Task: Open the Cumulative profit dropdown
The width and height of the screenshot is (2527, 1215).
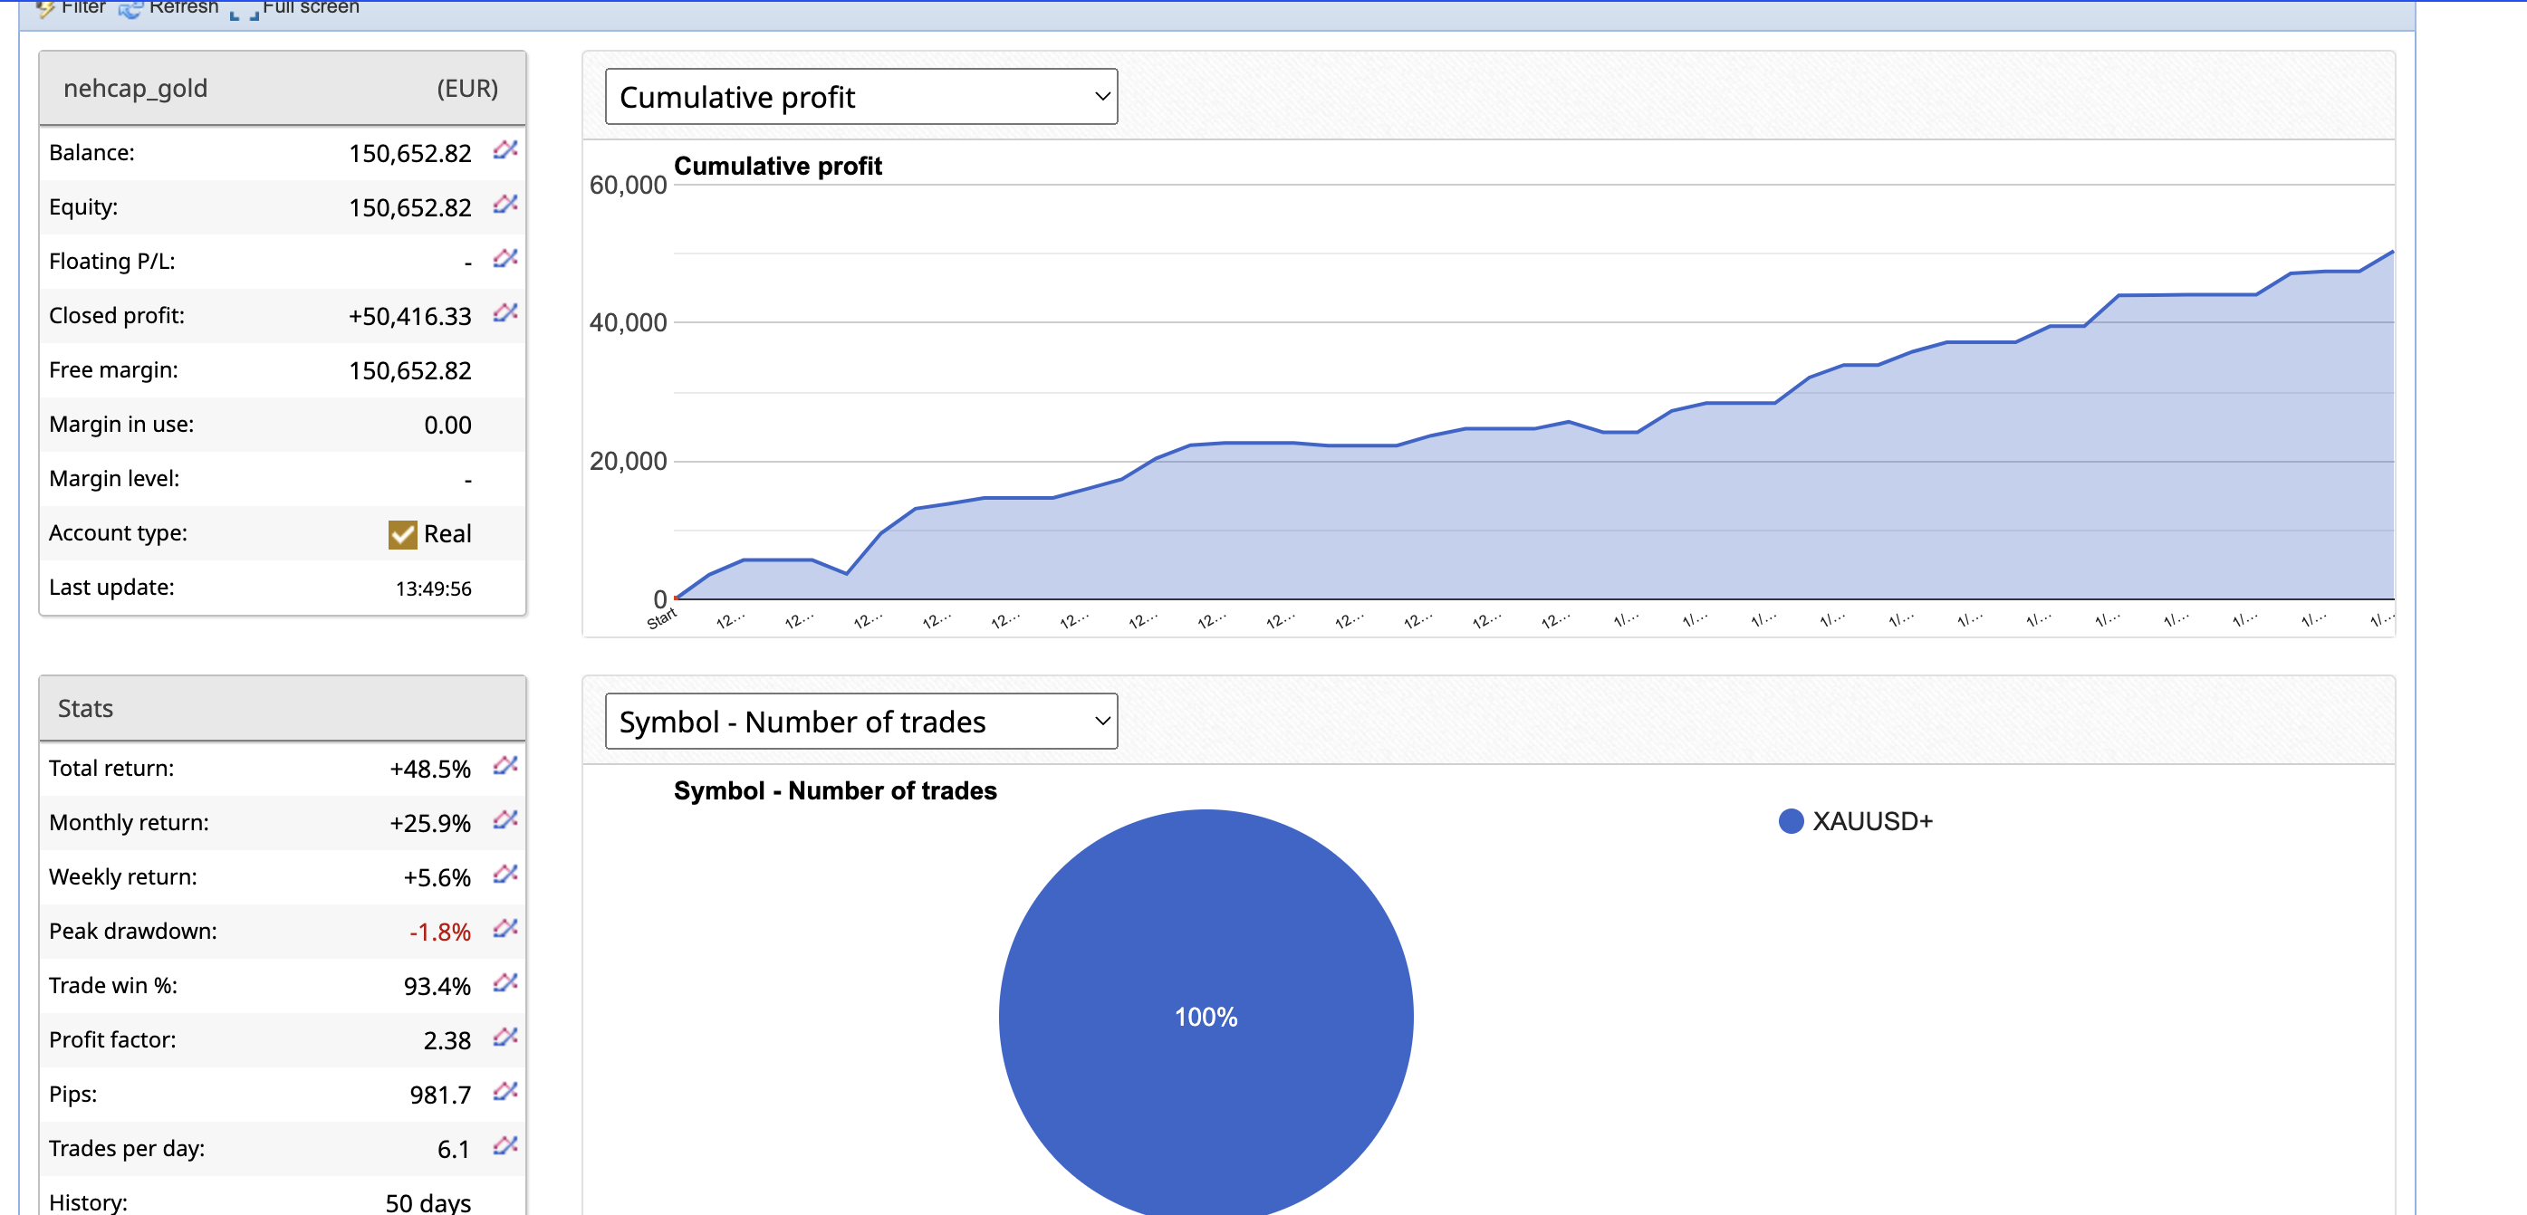Action: point(860,97)
